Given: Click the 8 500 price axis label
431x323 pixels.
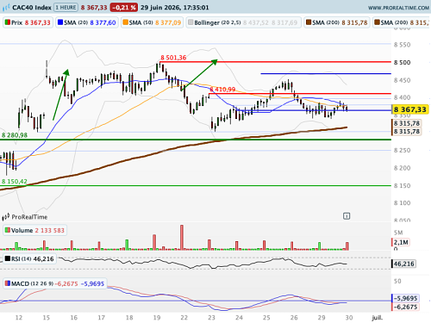Looking at the screenshot, I should tap(402, 63).
